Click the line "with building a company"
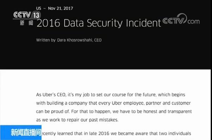The image size is (212, 140). pos(113,103)
